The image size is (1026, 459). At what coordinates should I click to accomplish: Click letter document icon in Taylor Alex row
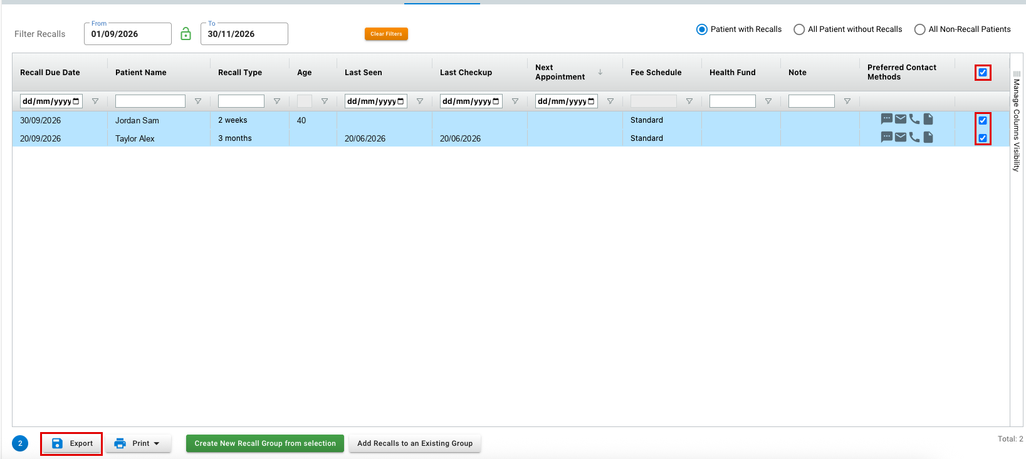(928, 137)
